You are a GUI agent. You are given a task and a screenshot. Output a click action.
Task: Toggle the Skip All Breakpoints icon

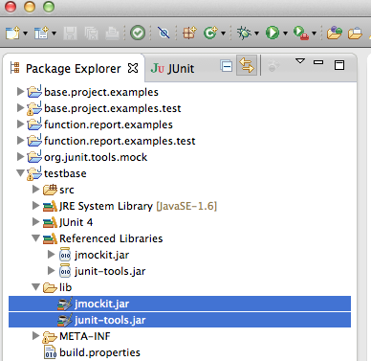164,33
